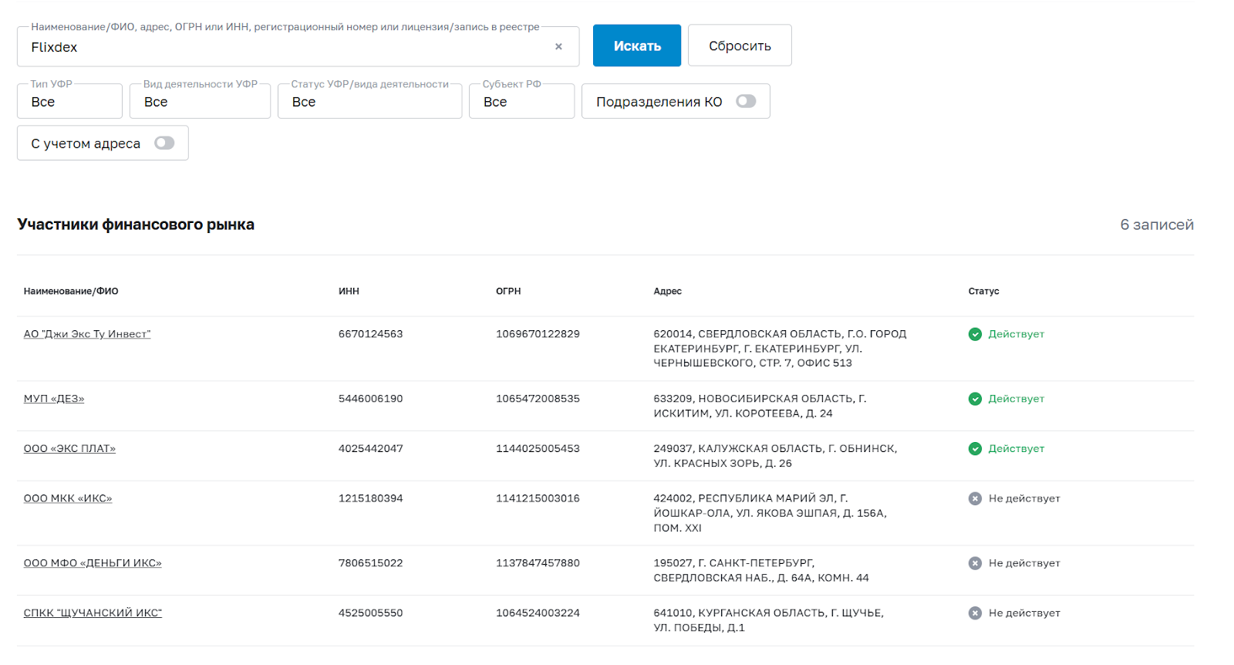Click the address starting with 249037, КАЛУЖСКАЯ ОБЛАСТЬ
Viewport: 1234px width, 665px height.
[775, 456]
